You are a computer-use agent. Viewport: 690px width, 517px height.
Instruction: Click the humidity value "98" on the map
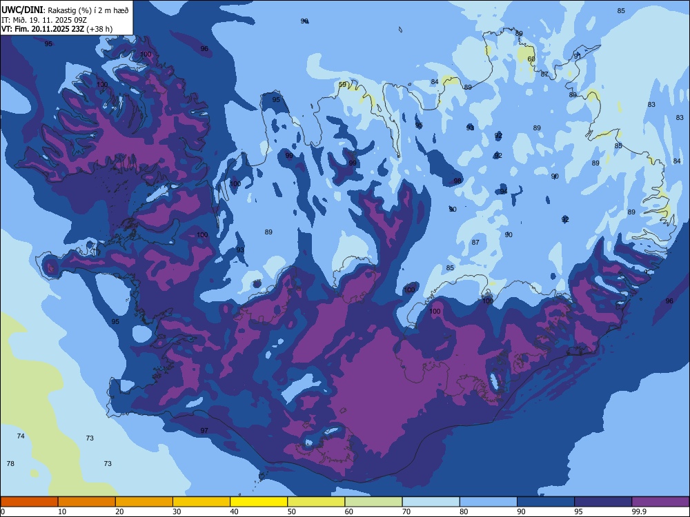pos(457,181)
